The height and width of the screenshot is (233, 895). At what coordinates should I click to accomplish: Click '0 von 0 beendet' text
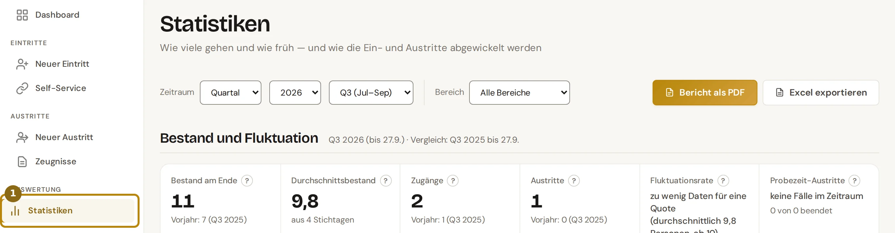[801, 211]
